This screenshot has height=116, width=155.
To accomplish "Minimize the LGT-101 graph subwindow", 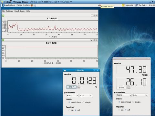I will (92, 16).
